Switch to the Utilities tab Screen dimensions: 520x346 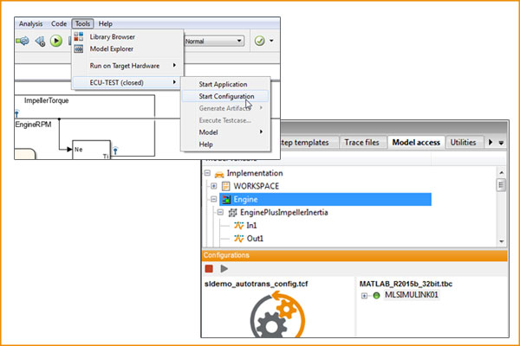click(x=463, y=143)
